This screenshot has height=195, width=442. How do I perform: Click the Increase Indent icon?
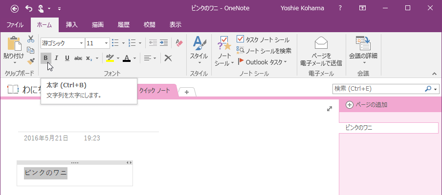click(x=164, y=43)
